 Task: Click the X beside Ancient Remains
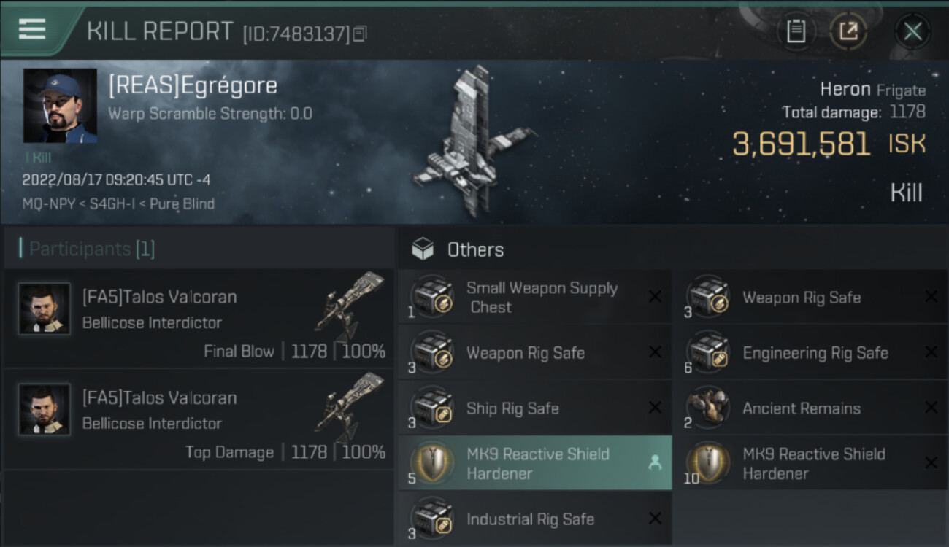[931, 408]
